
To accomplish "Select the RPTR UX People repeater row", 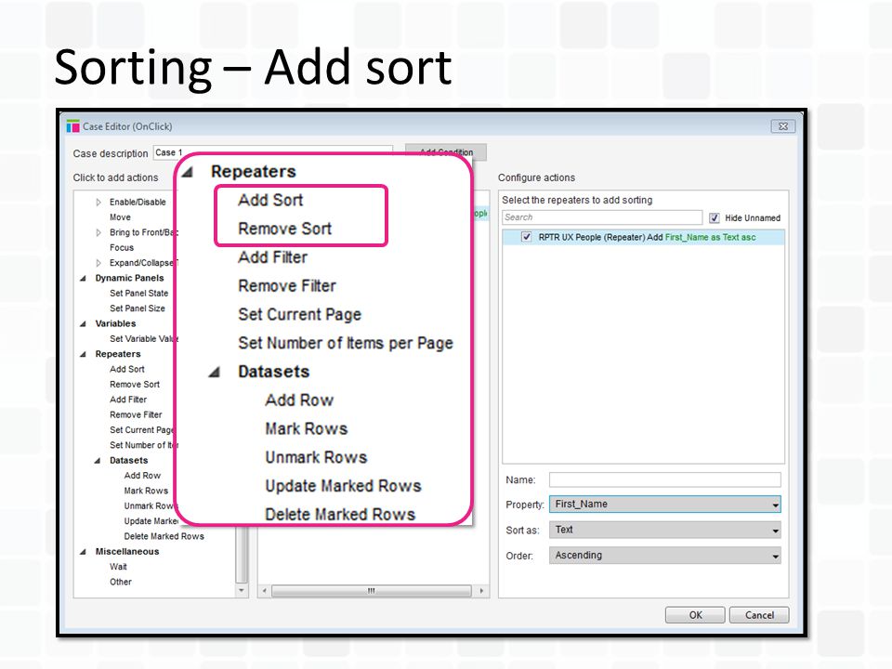I will point(643,237).
